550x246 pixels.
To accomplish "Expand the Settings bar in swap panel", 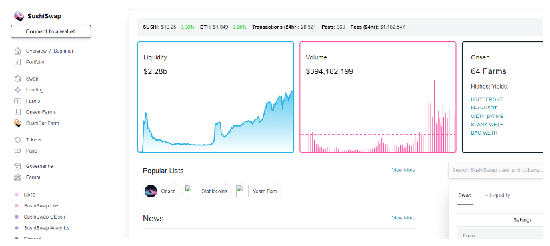I will (x=501, y=220).
